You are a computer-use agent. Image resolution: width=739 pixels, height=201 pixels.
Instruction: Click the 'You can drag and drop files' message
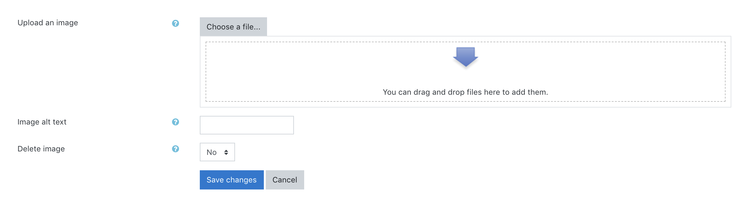(x=466, y=92)
